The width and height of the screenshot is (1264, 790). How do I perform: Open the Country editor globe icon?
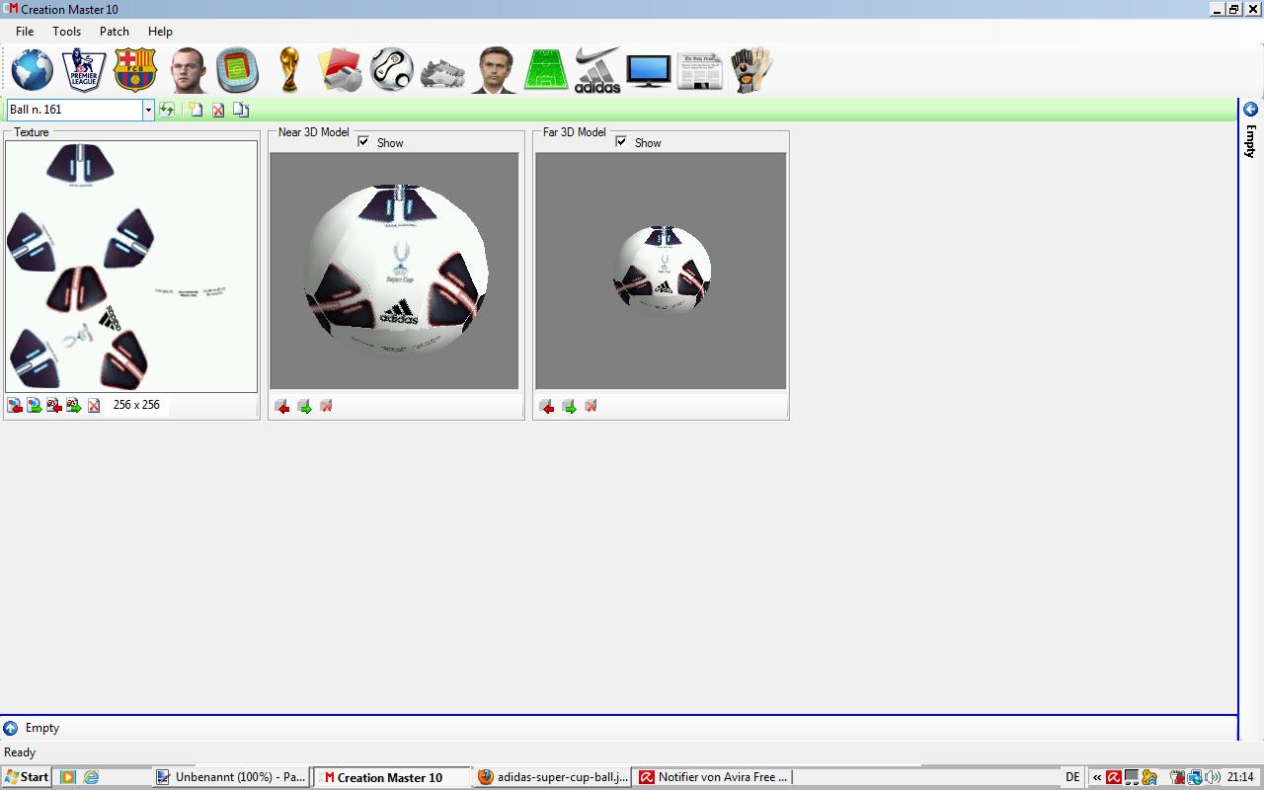[x=33, y=70]
